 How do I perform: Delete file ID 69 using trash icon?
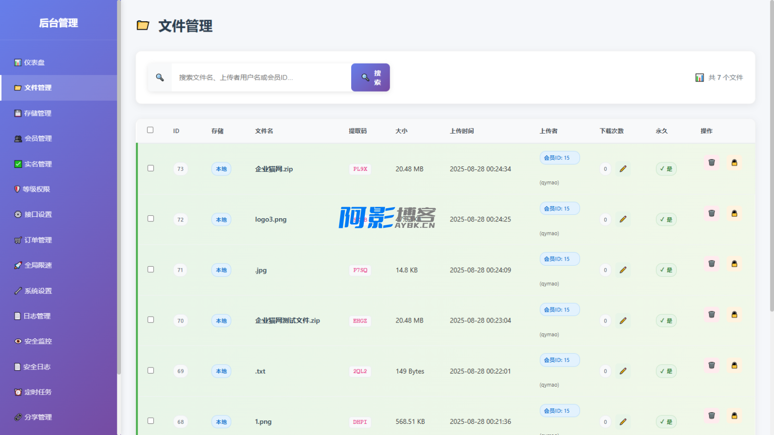coord(712,365)
